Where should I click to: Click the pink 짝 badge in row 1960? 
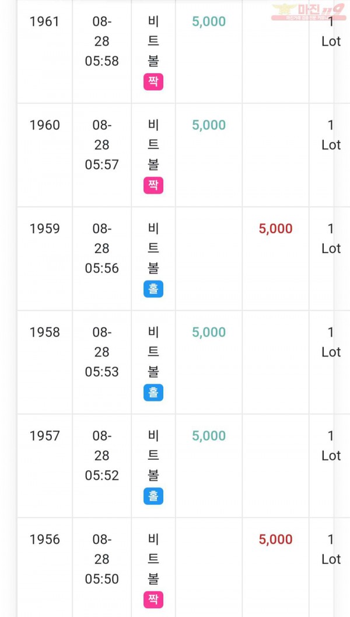coord(153,186)
